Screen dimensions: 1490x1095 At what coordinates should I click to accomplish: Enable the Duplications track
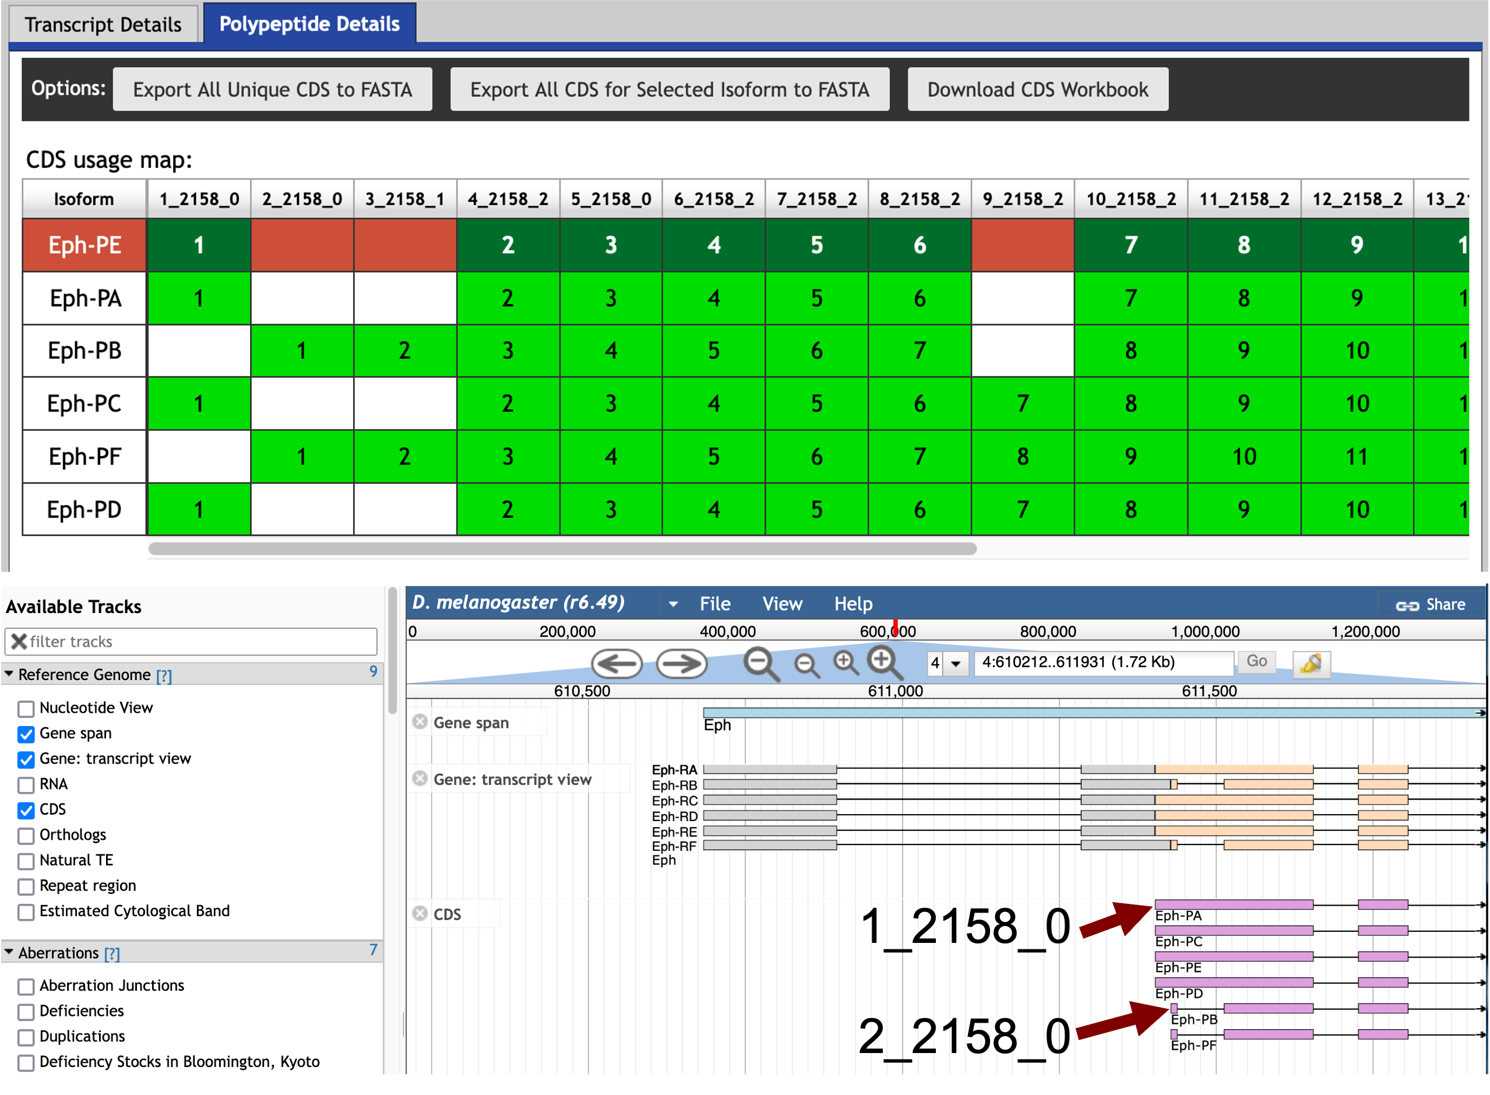[26, 1037]
